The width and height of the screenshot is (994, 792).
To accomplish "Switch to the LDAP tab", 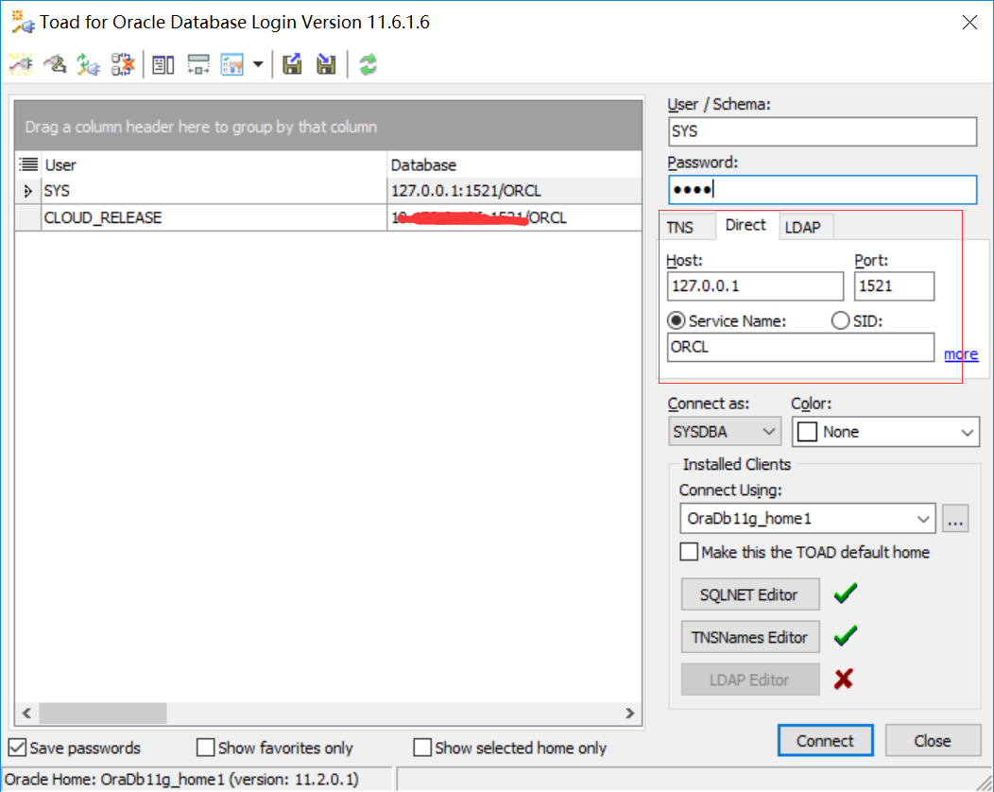I will pos(802,228).
